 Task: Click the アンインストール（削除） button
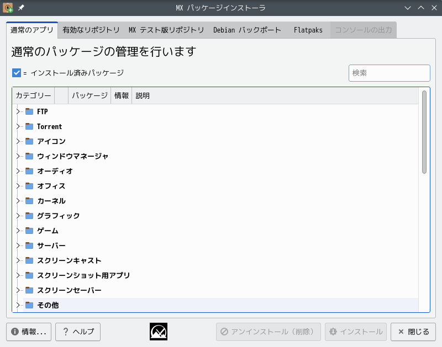(x=269, y=332)
